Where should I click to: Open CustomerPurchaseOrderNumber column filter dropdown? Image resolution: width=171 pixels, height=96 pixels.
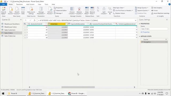pos(114,24)
